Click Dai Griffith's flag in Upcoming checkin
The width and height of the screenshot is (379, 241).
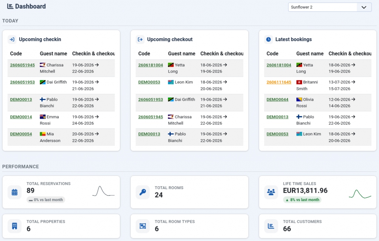click(43, 82)
